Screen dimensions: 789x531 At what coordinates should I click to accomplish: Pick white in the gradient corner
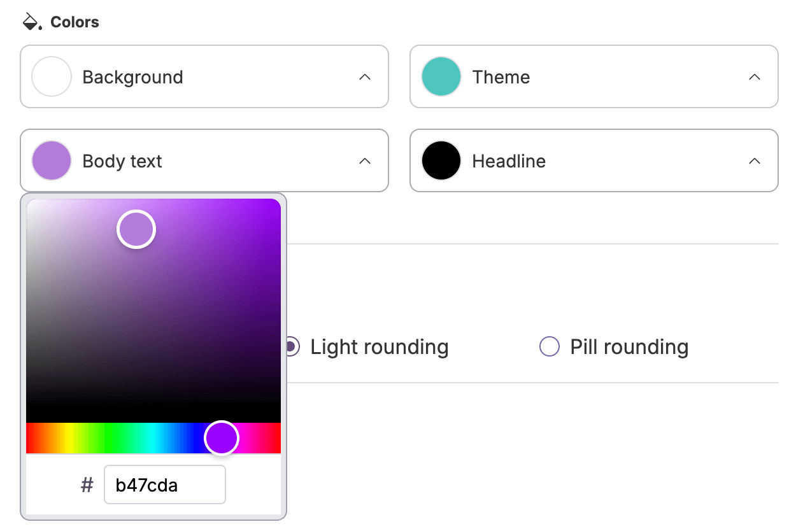pos(31,204)
